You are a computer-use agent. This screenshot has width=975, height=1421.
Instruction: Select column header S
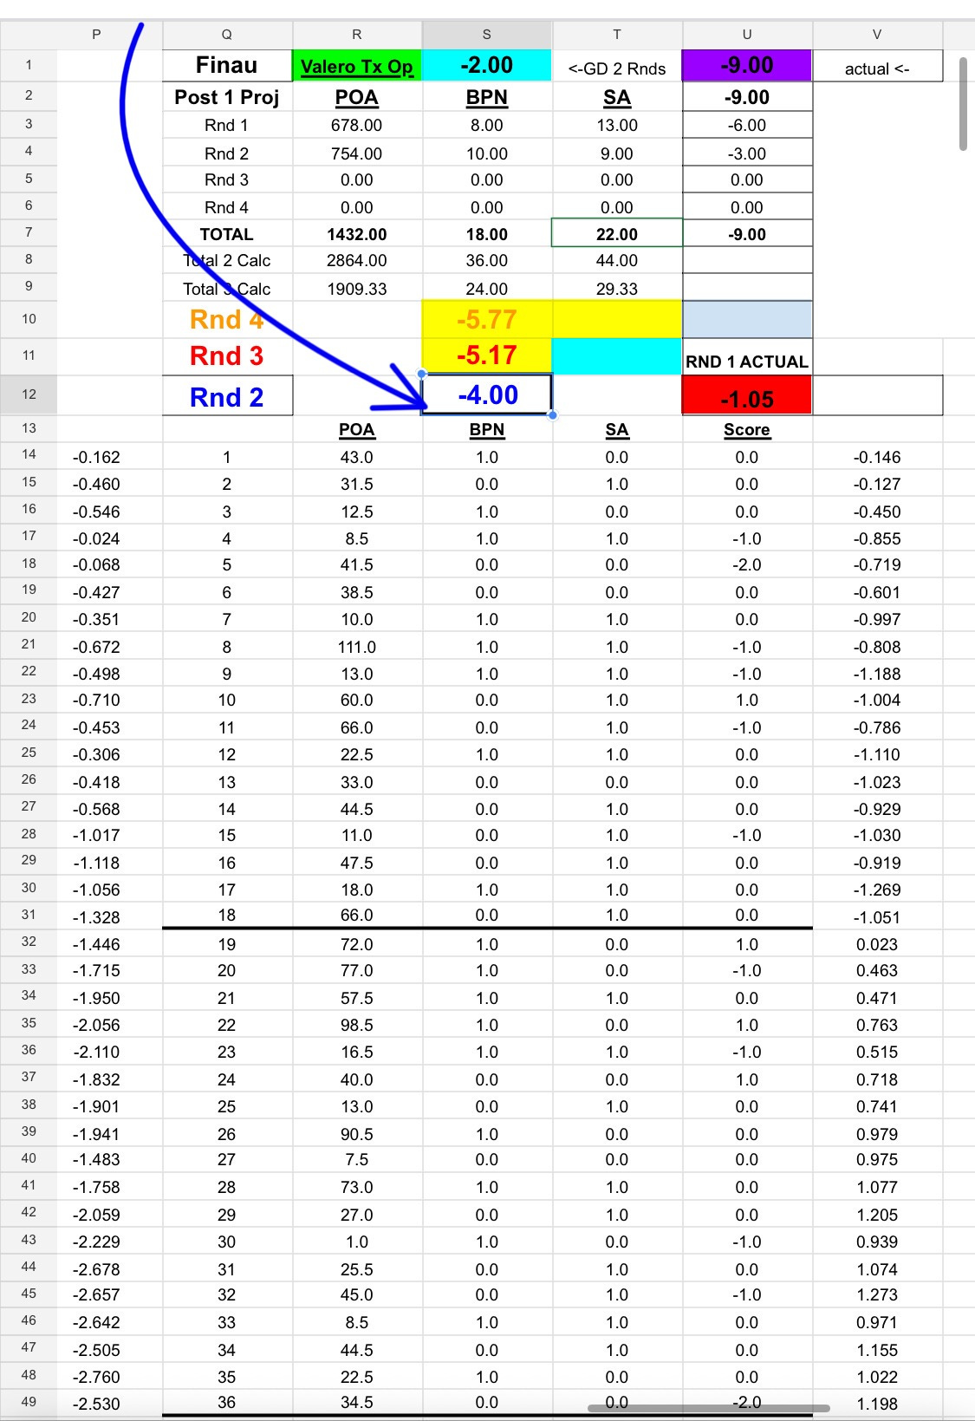coord(486,35)
